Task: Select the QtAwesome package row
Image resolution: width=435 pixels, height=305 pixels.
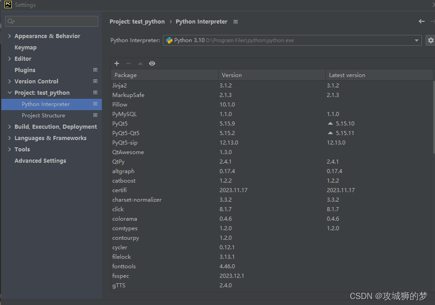Action: pyautogui.click(x=272, y=152)
